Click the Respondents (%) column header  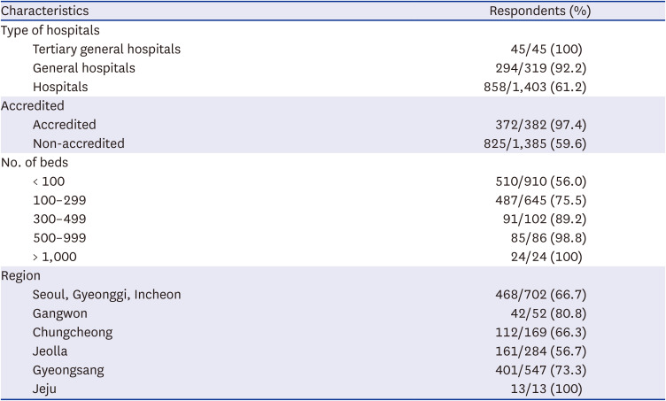(x=540, y=11)
